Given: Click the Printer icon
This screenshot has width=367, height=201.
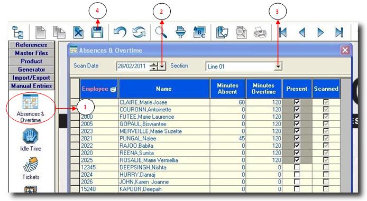Looking at the screenshot, I should (x=260, y=32).
